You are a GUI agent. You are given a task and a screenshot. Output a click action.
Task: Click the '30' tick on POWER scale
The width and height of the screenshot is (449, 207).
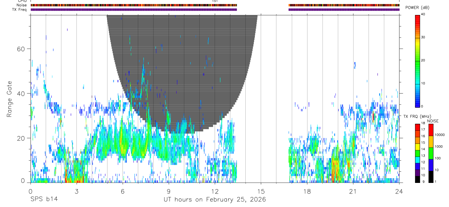[x=423, y=37]
